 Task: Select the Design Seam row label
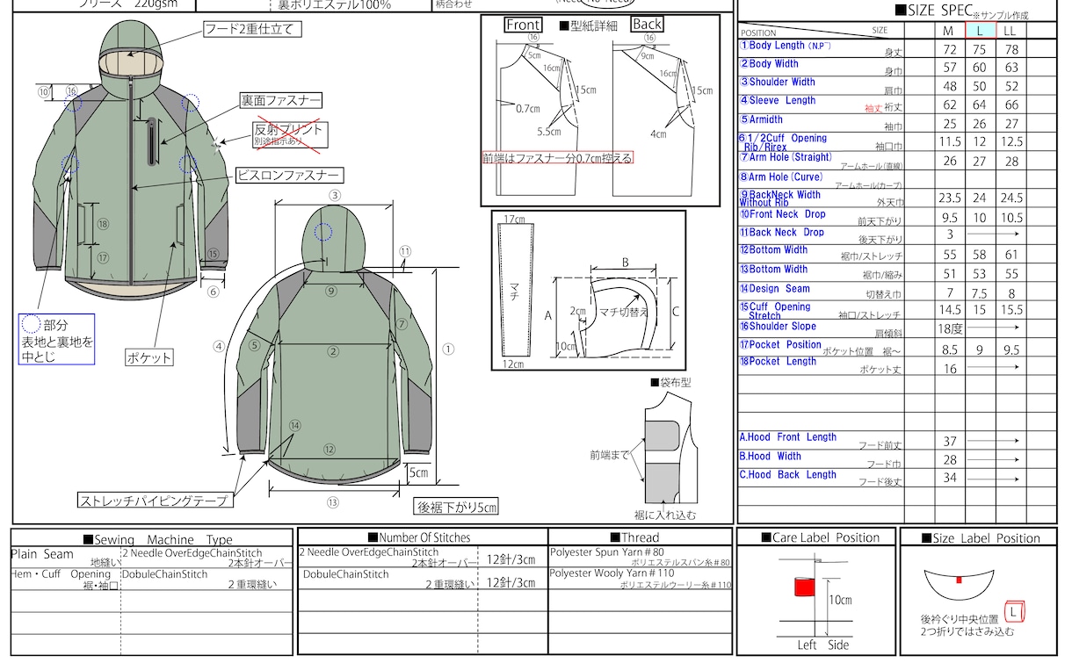tap(774, 289)
